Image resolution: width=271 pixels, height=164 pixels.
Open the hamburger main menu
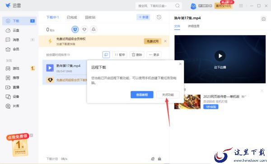tap(241, 6)
